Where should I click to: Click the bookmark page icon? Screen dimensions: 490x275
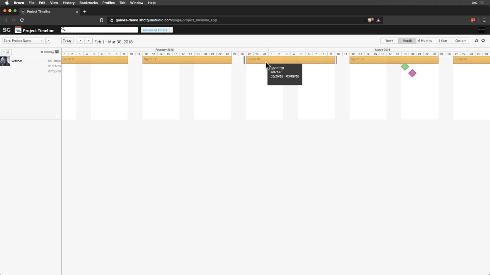click(x=101, y=20)
